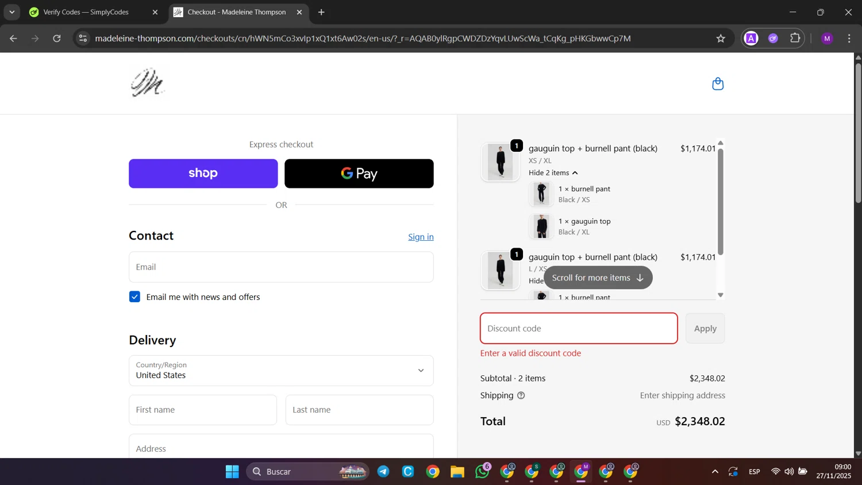Click the order summary scroll up arrow
The width and height of the screenshot is (862, 485).
721,143
